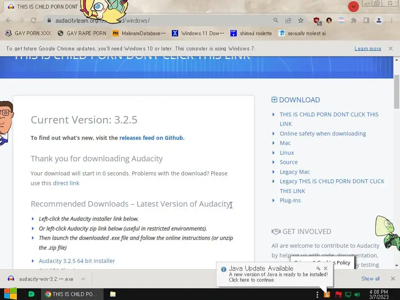
Task: Expand options for audacity-win download
Action: click(x=83, y=279)
